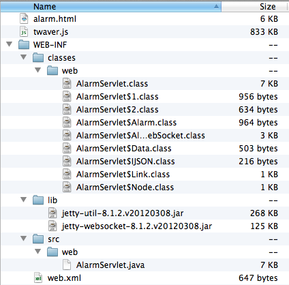
Task: Click the AlarmServlet.class file icon
Action: point(67,84)
